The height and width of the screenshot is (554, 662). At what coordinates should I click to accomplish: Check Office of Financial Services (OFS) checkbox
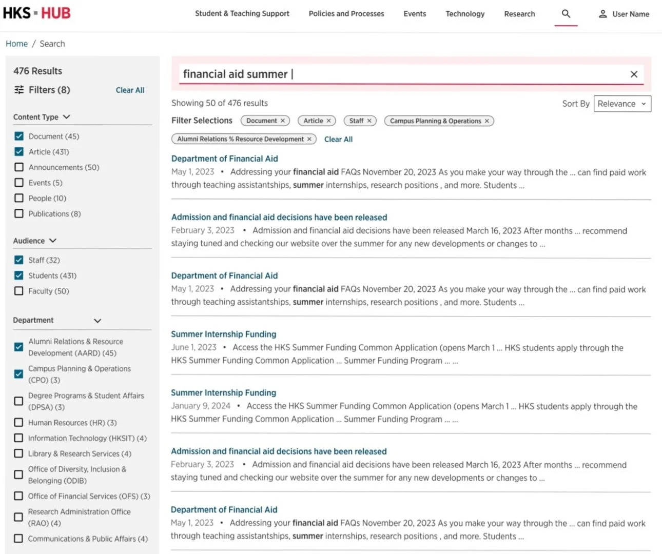tap(18, 496)
